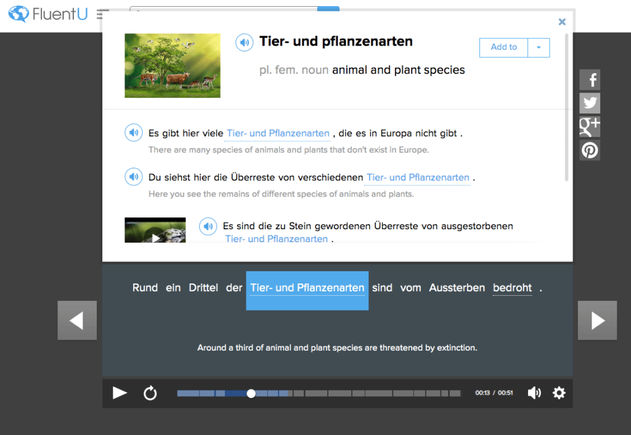
Task: Share on Twitter
Action: click(590, 103)
